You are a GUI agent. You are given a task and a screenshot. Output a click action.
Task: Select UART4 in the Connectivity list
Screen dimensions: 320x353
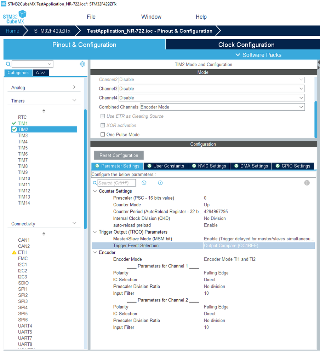tap(25, 326)
